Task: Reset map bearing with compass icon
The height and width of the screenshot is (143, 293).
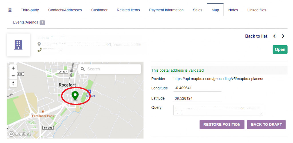Action: (x=13, y=83)
